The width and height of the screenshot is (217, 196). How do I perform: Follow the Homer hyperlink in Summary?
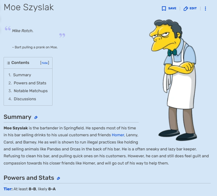[118, 135]
